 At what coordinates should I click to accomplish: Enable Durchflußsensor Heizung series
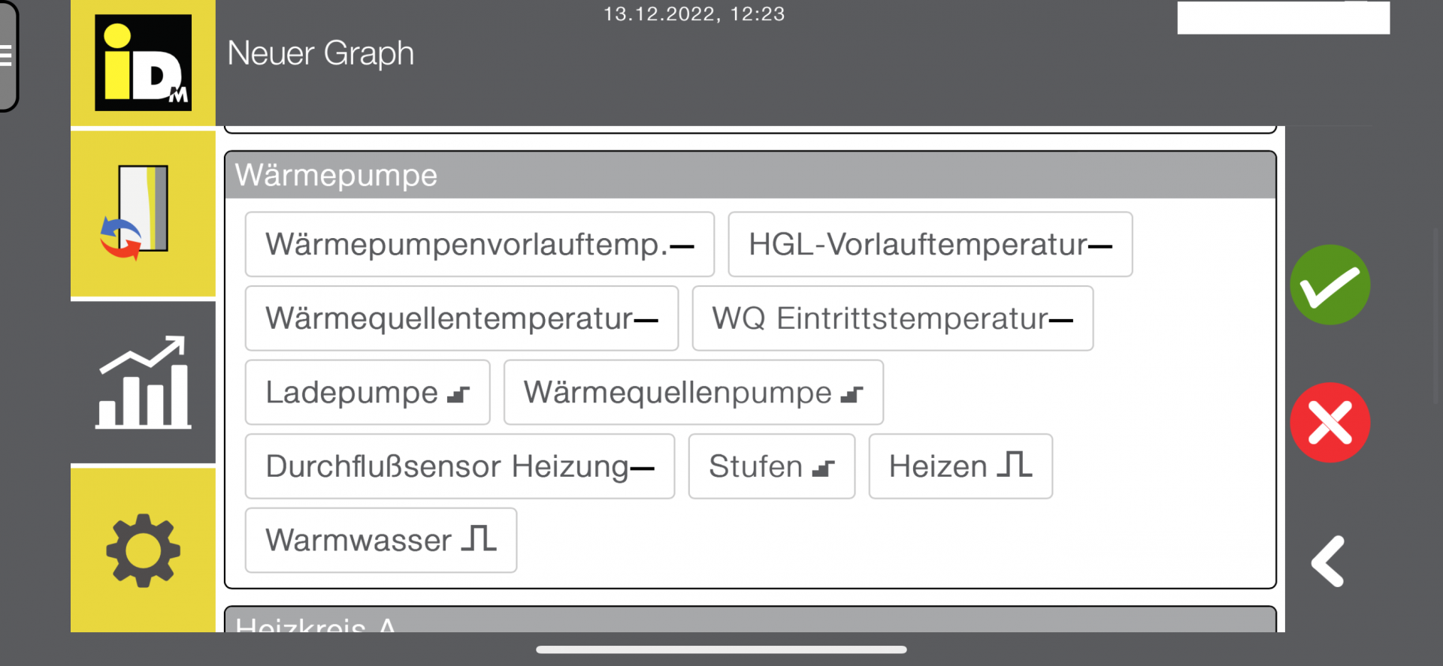click(459, 466)
